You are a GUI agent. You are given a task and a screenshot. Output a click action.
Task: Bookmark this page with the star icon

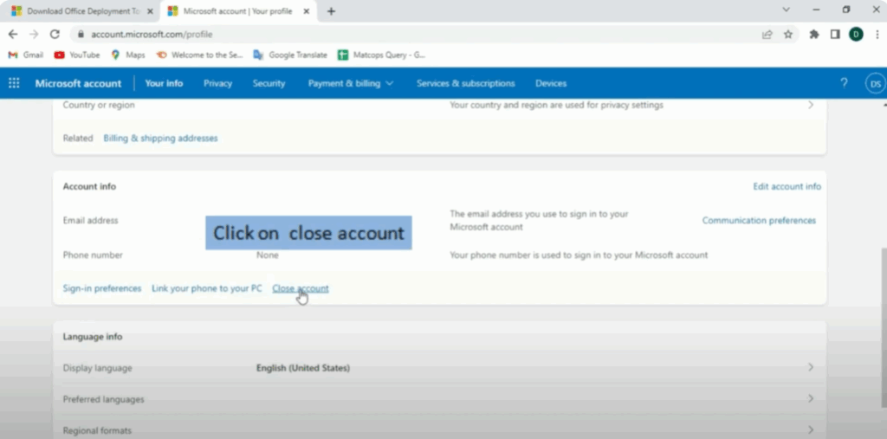pyautogui.click(x=788, y=34)
